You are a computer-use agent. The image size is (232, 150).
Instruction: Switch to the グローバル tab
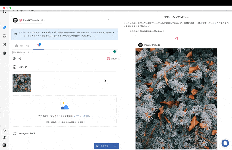pos(22,46)
